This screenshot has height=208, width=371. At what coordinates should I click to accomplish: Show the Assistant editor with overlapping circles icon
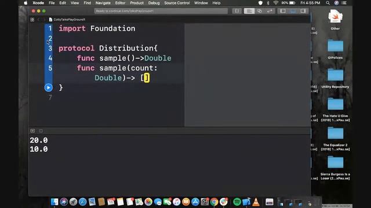[260, 11]
